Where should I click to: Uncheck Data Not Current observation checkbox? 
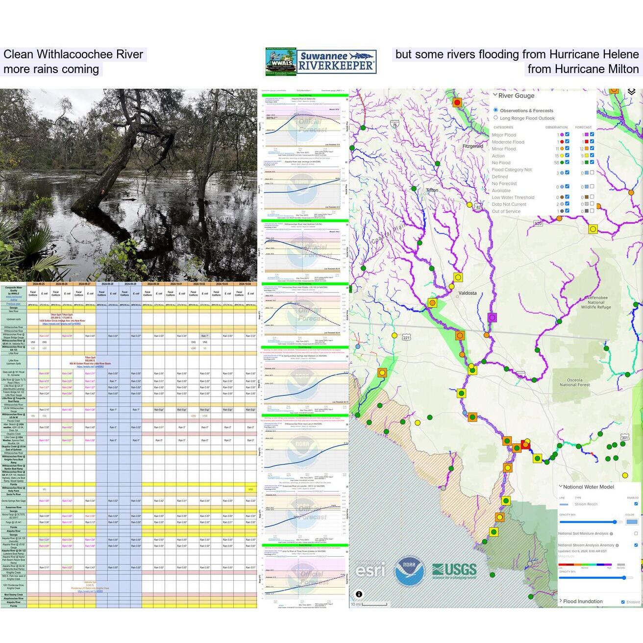pyautogui.click(x=567, y=204)
